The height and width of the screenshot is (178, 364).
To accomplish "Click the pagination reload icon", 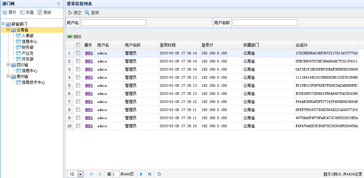I will tap(159, 174).
